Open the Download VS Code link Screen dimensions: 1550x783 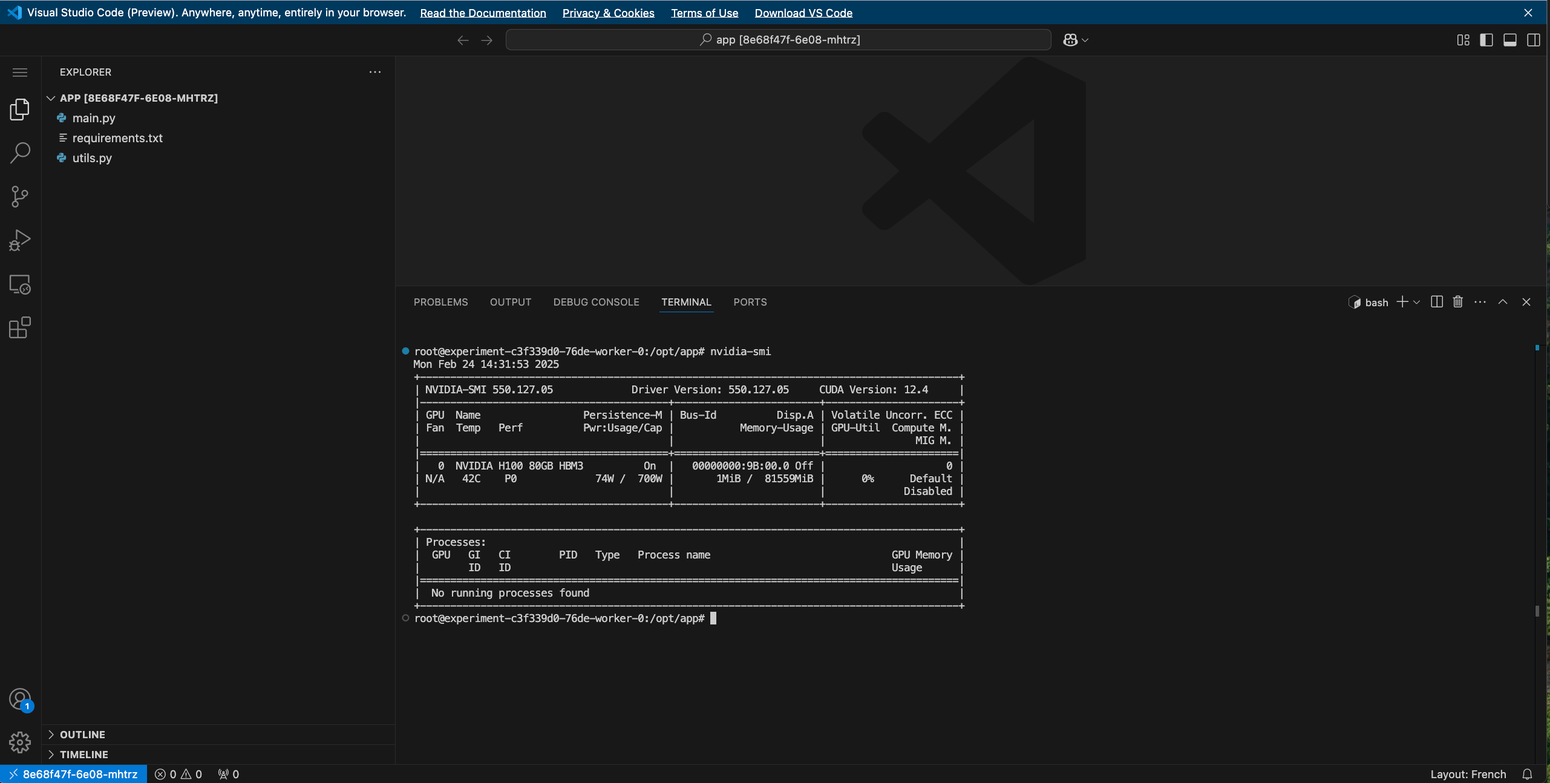(803, 13)
